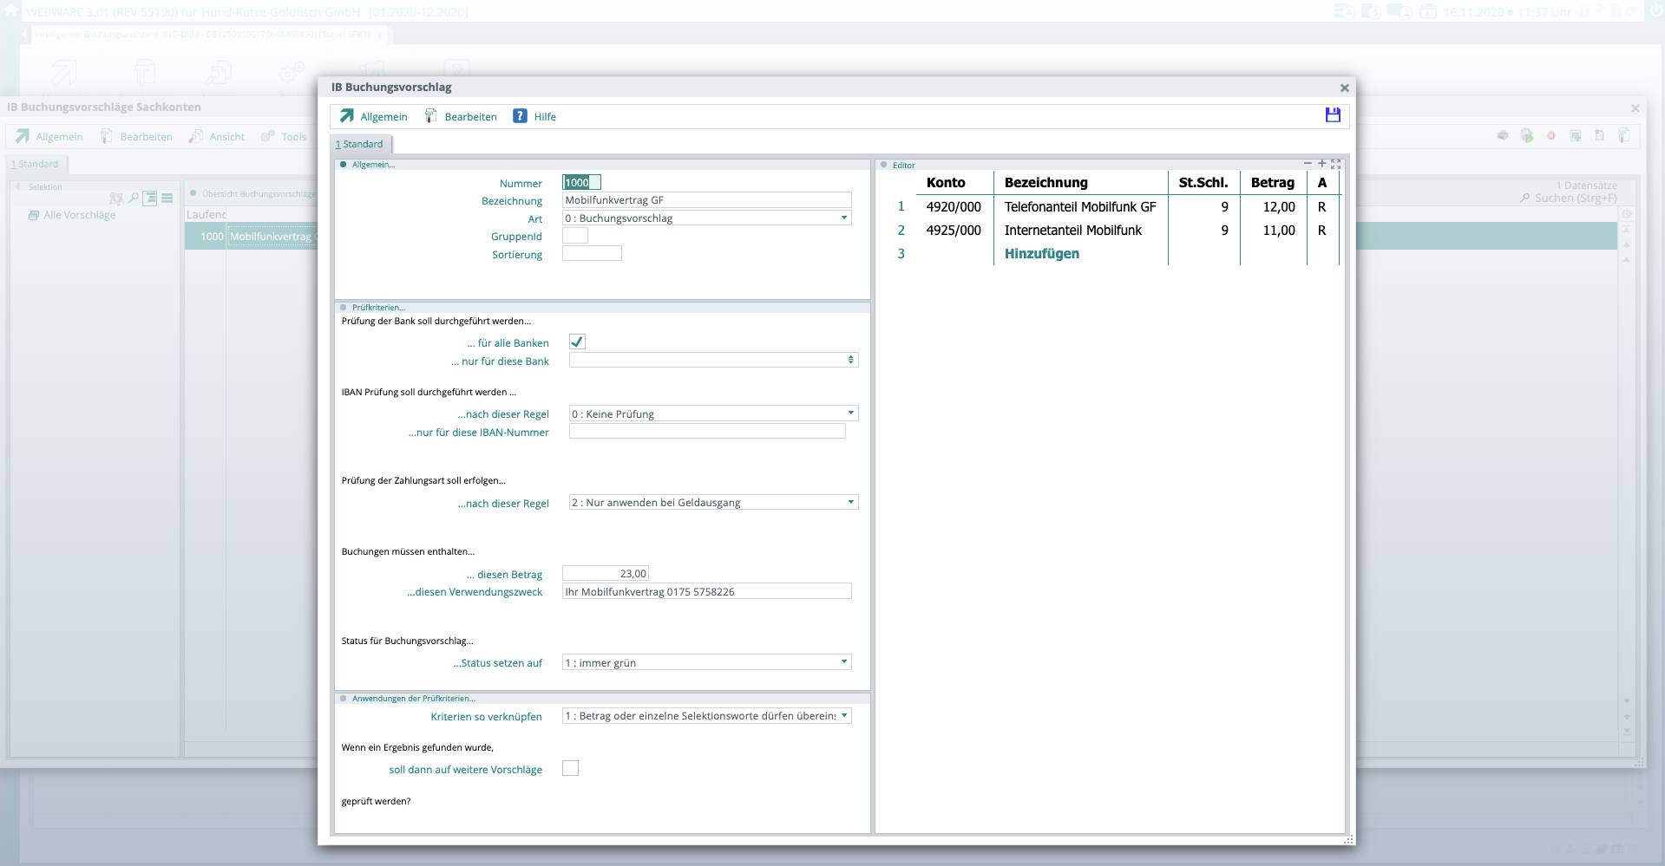Click the Hilfe question mark icon

(520, 116)
